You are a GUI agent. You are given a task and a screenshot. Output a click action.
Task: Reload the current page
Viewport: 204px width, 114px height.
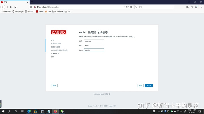point(11,7)
